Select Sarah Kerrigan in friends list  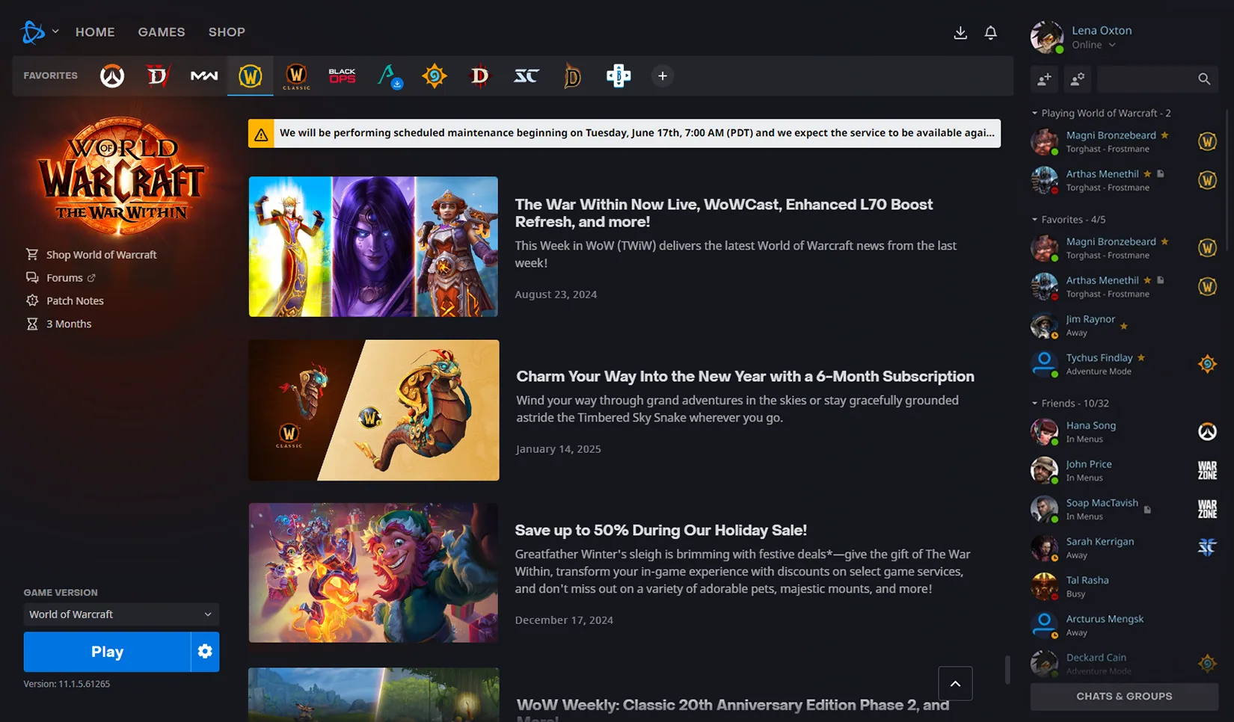tap(1124, 548)
